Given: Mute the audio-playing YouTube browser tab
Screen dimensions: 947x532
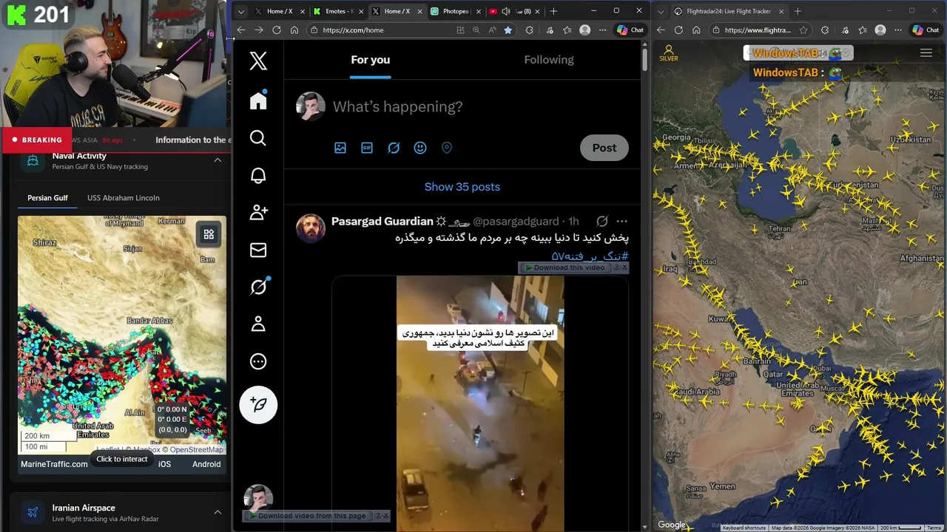Looking at the screenshot, I should pyautogui.click(x=506, y=11).
